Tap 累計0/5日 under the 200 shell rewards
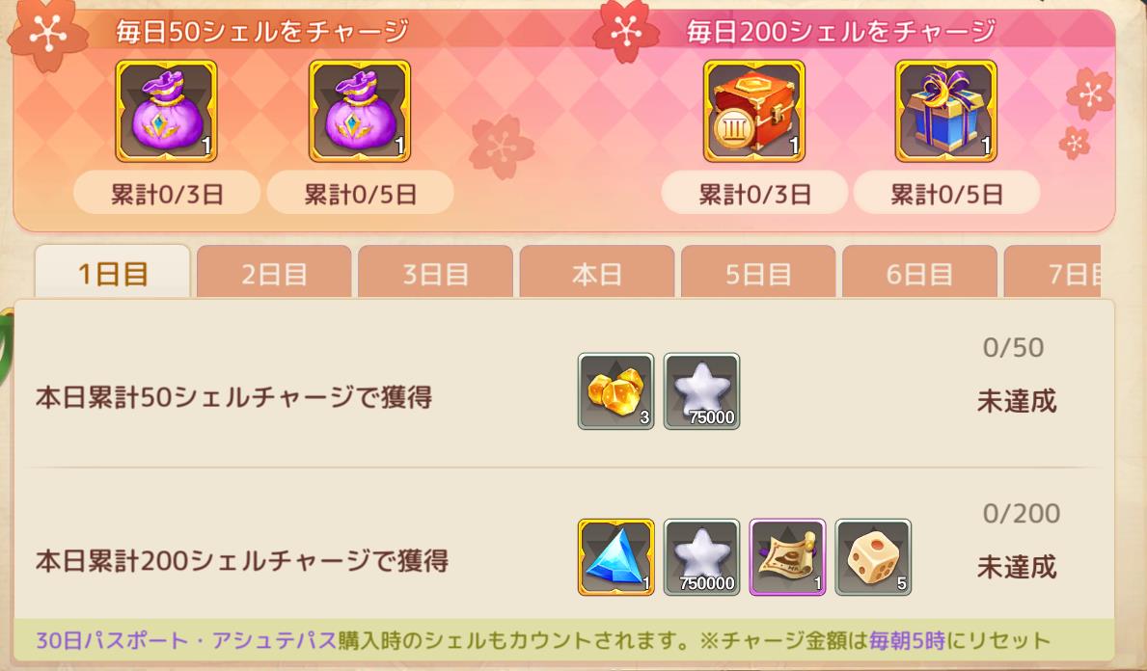 point(946,194)
